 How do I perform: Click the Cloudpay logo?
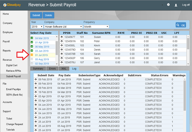(x=13, y=5)
